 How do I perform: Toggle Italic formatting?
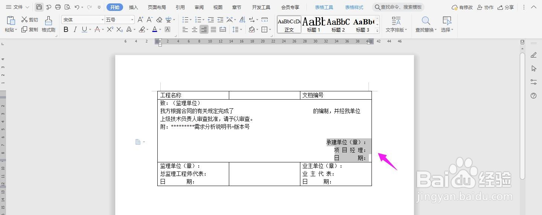(75, 29)
